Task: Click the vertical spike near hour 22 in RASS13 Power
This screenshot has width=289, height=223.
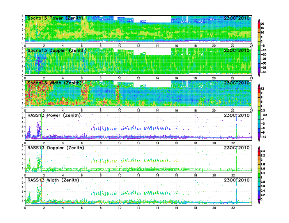Action: 237,127
